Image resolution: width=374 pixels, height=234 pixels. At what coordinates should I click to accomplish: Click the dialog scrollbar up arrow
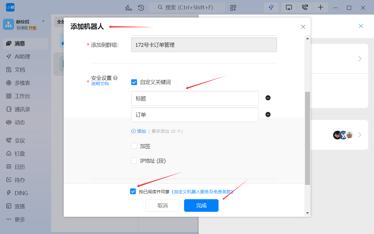(307, 38)
